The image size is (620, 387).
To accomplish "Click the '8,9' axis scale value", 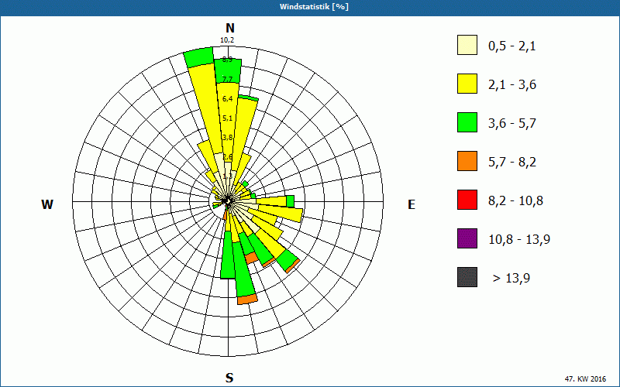I will pyautogui.click(x=227, y=60).
